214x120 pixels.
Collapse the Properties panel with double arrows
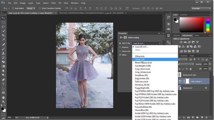point(159,33)
